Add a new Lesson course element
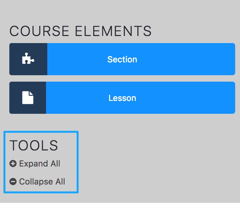 point(122,98)
